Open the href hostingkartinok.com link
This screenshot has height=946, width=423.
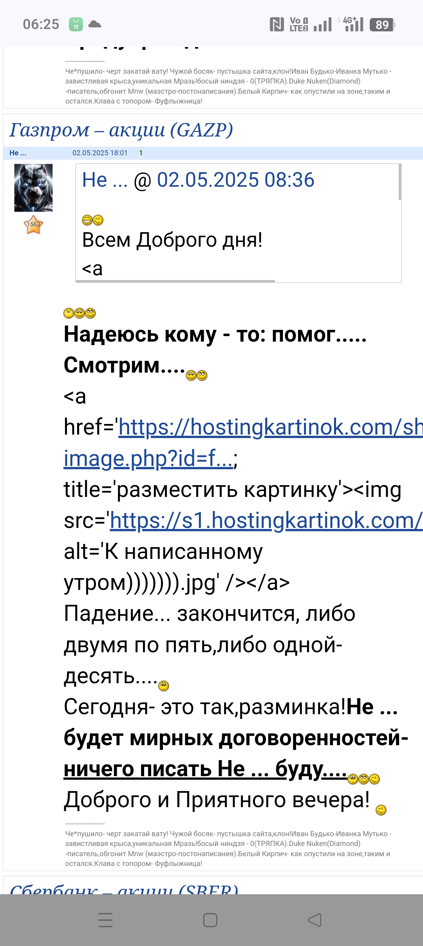coord(270,427)
